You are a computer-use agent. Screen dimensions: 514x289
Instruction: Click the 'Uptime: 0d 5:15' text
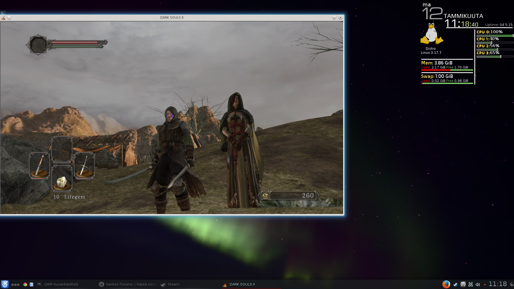(499, 25)
